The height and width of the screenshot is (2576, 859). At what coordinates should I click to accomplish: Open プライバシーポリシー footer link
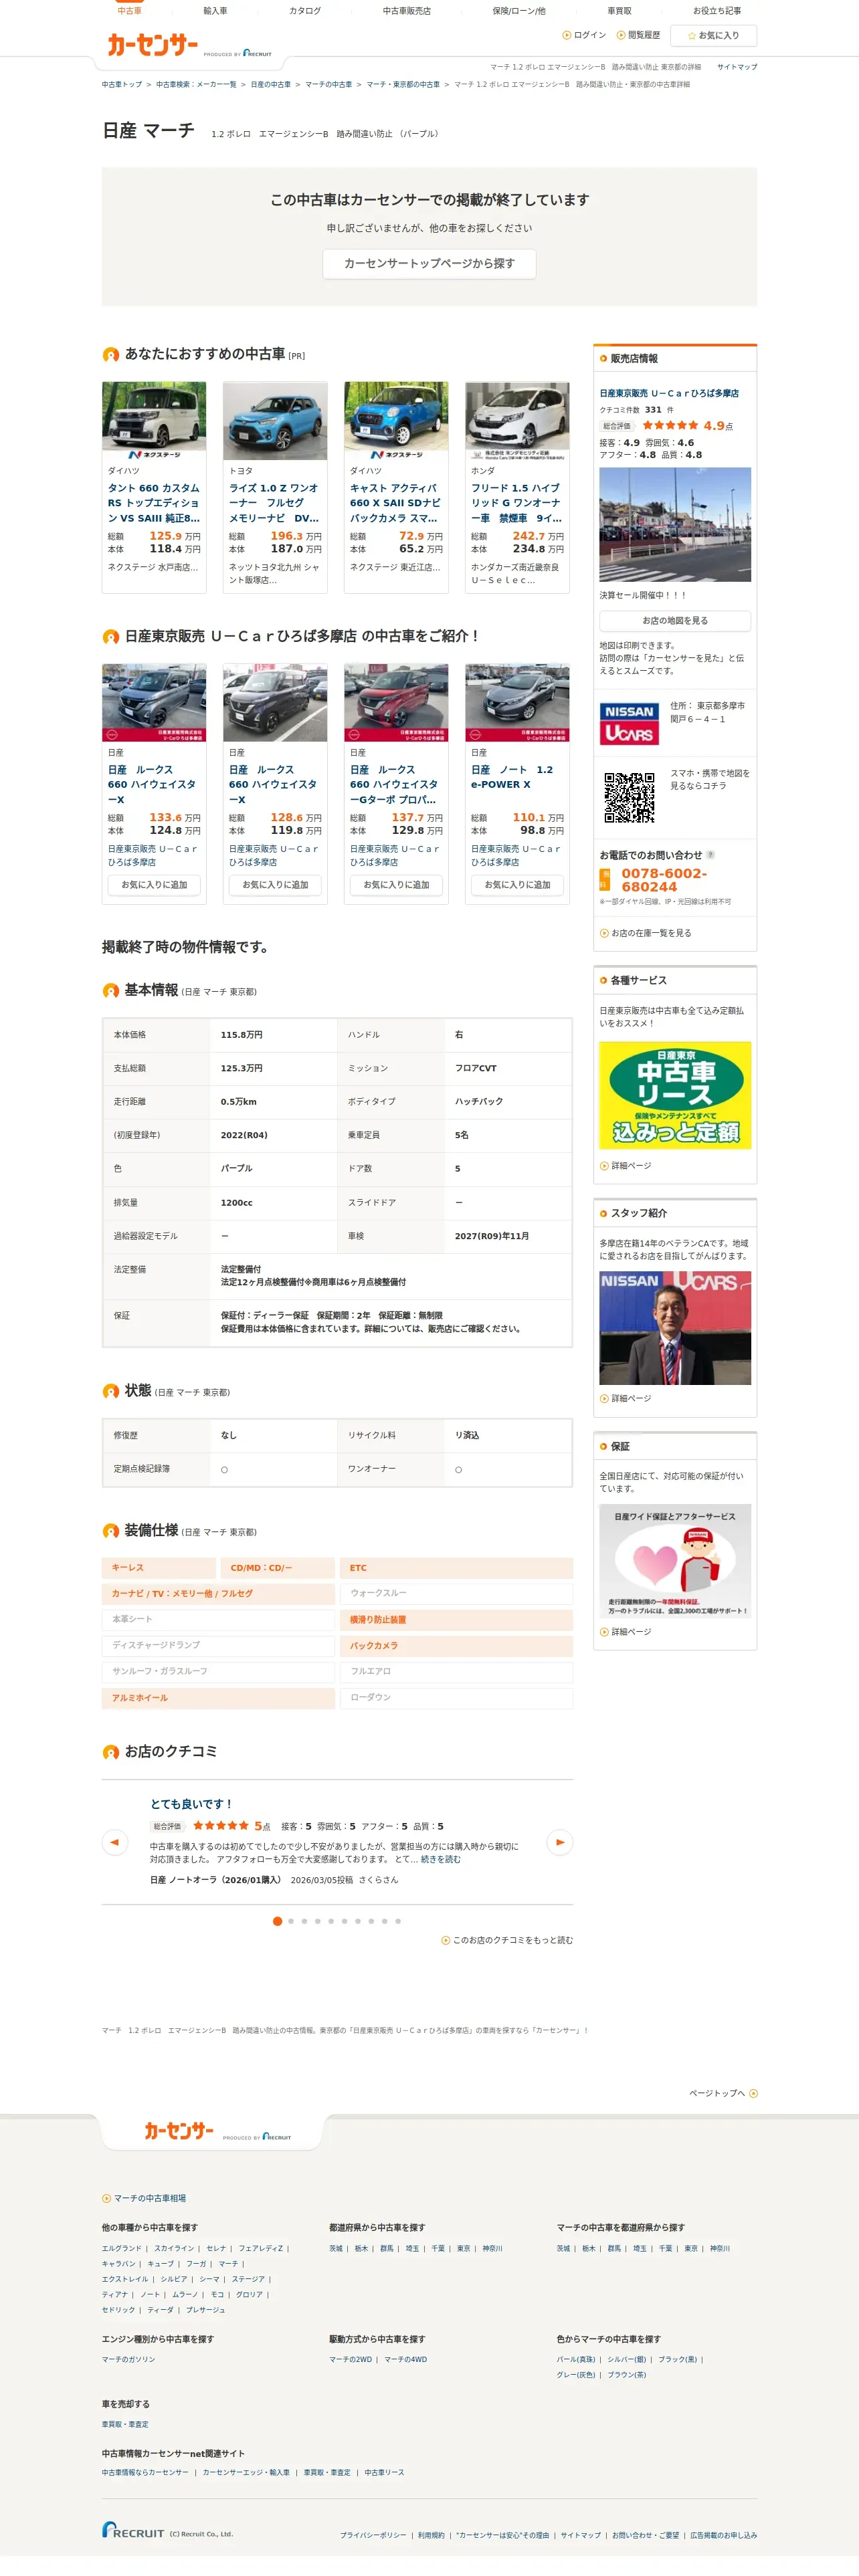point(373,2535)
